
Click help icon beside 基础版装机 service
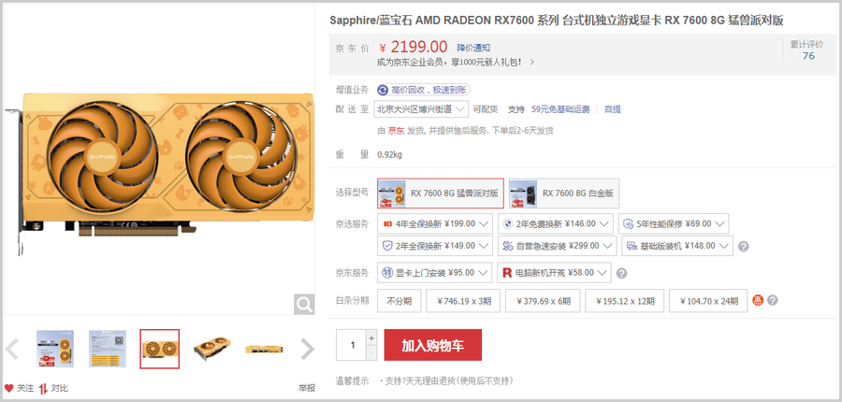point(744,247)
